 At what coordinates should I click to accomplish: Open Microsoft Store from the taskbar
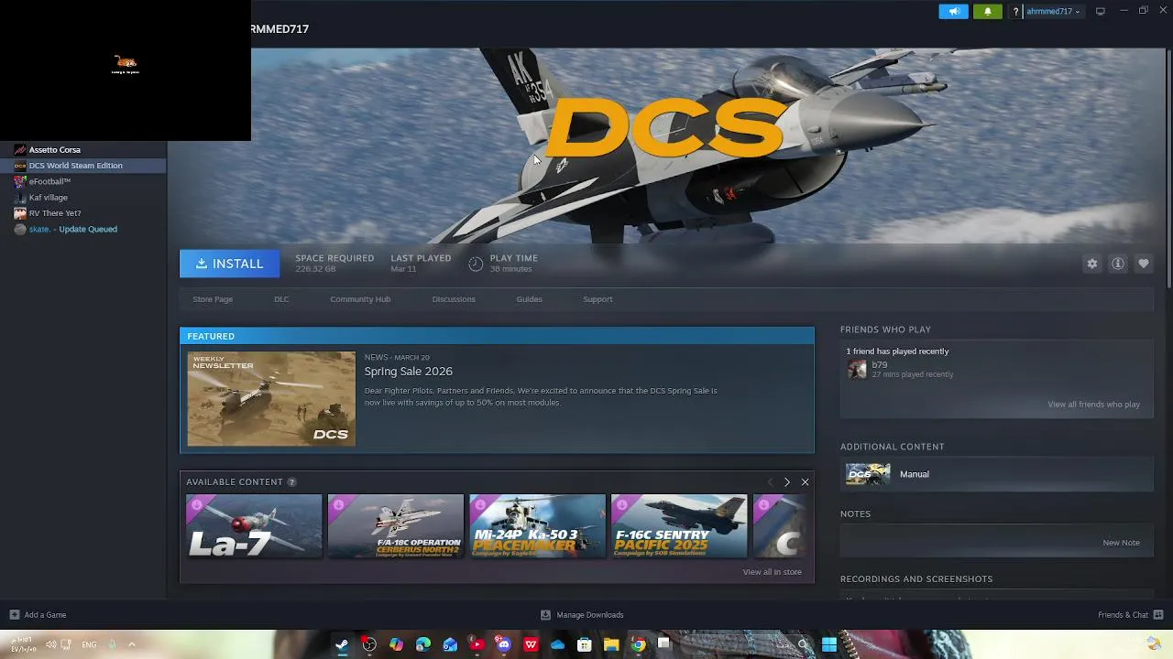coord(585,644)
